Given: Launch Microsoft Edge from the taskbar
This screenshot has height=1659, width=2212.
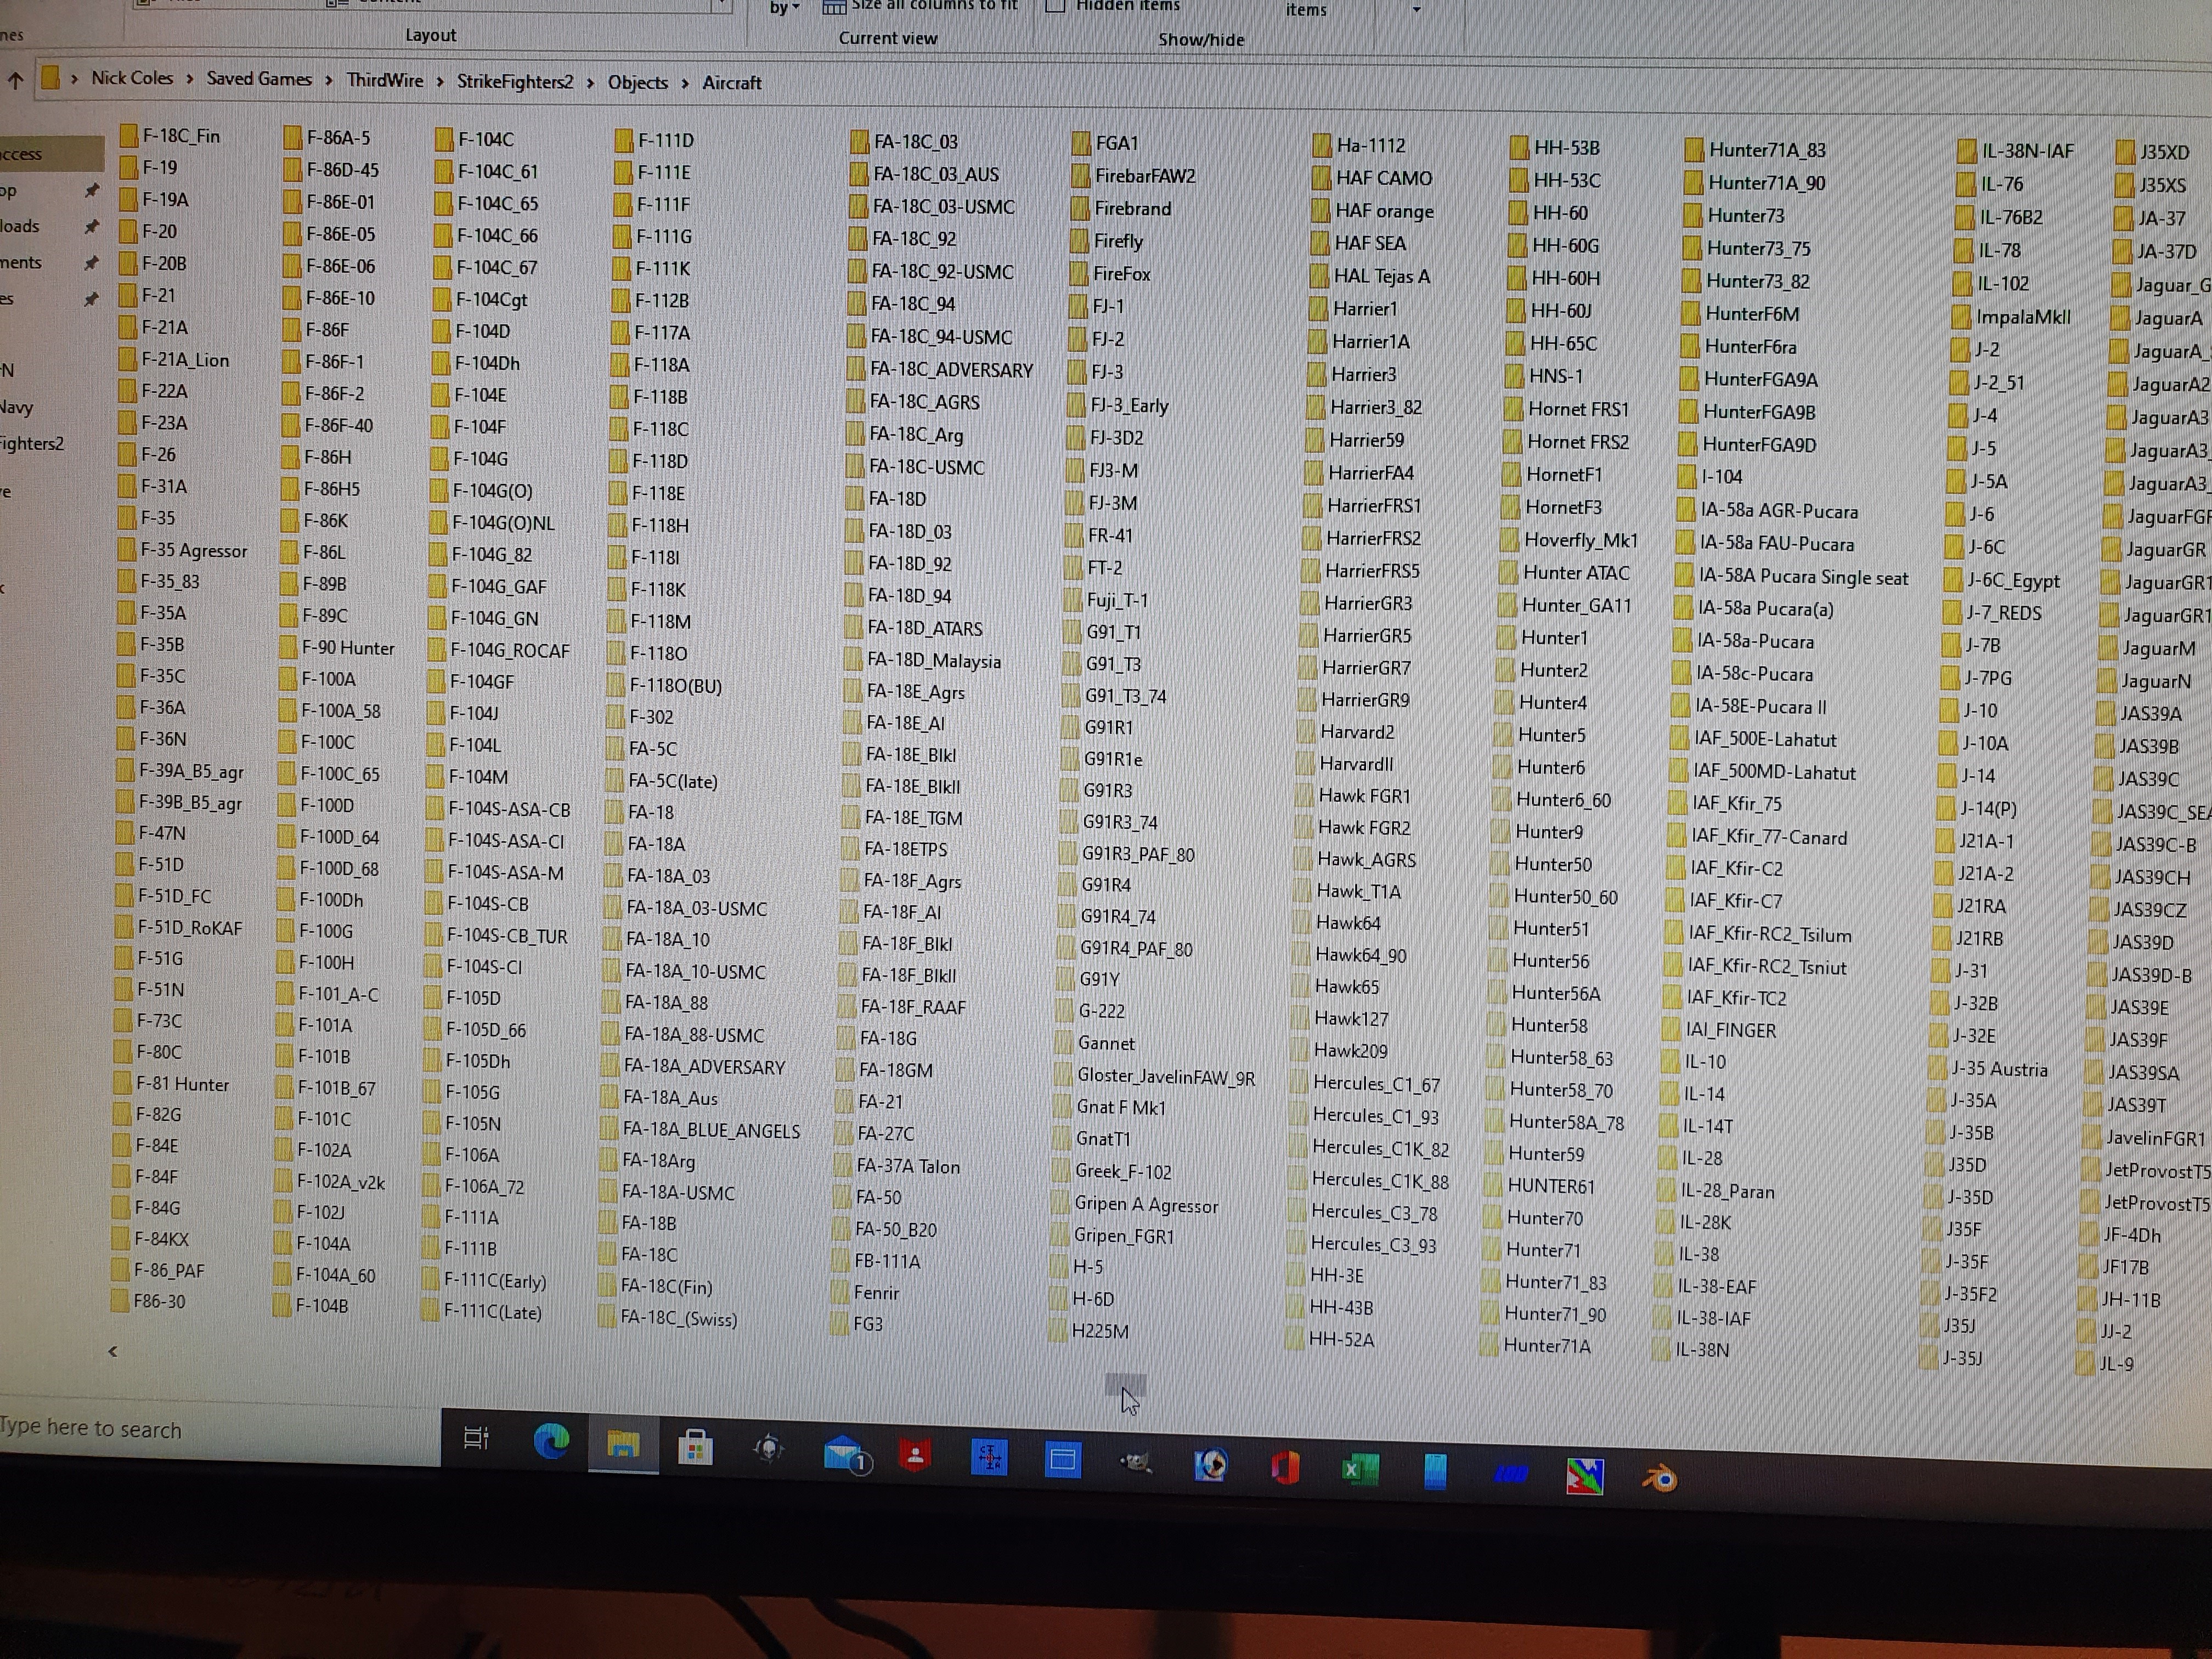Looking at the screenshot, I should pos(550,1441).
